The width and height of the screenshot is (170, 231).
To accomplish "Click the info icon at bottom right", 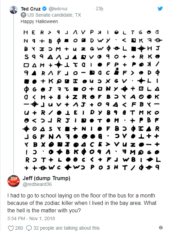I will click(161, 228).
